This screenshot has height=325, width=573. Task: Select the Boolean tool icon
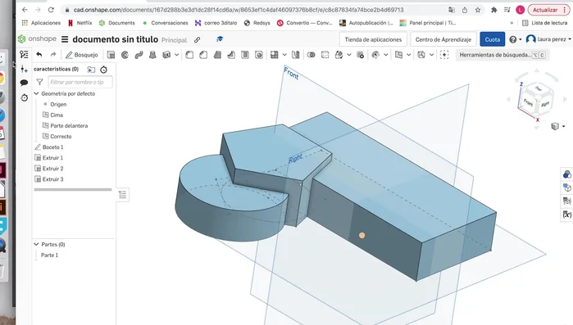(x=311, y=55)
